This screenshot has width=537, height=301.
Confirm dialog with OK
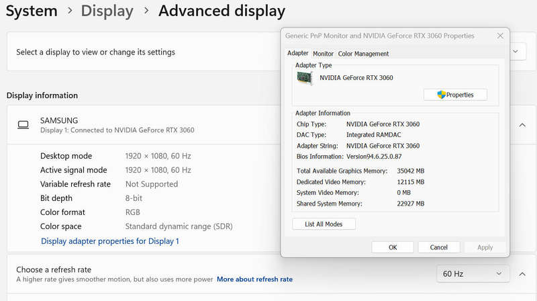pos(393,247)
